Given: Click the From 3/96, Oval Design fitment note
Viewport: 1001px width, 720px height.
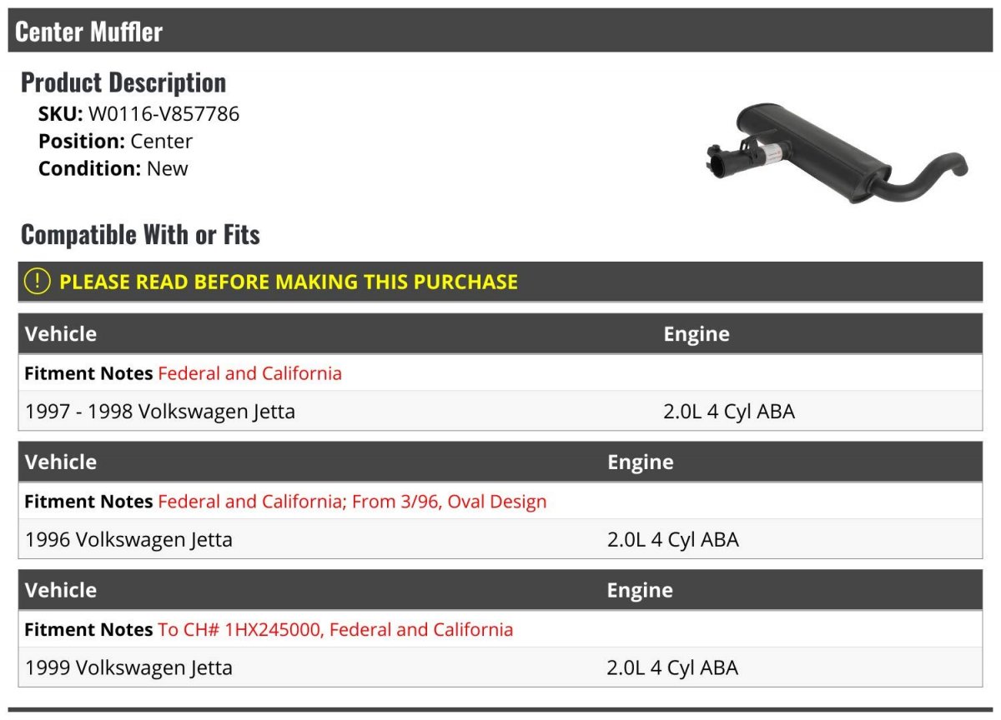Looking at the screenshot, I should [449, 502].
